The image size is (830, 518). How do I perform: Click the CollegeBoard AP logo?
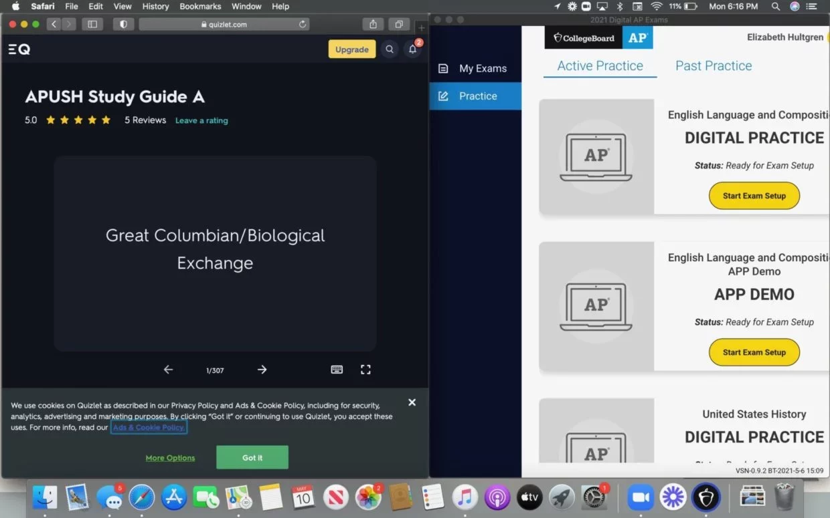pos(599,37)
